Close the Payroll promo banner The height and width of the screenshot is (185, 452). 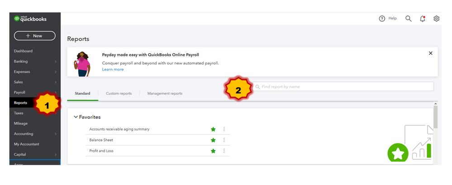pyautogui.click(x=431, y=53)
